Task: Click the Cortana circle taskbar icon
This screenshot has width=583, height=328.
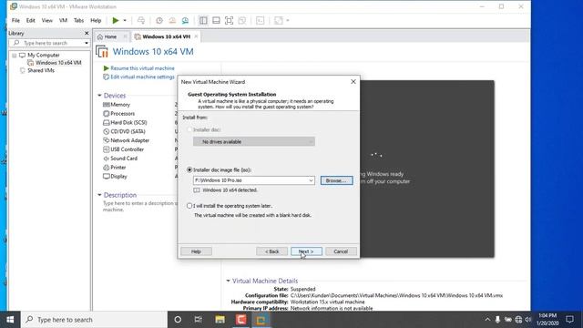Action: point(178,320)
